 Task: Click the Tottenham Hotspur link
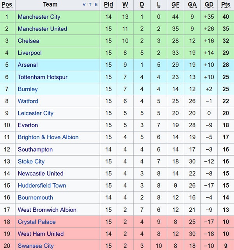coord(43,77)
